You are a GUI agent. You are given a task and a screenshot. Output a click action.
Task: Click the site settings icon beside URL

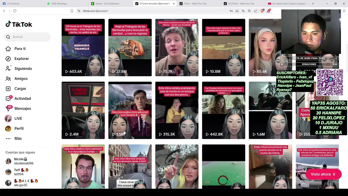79,11
